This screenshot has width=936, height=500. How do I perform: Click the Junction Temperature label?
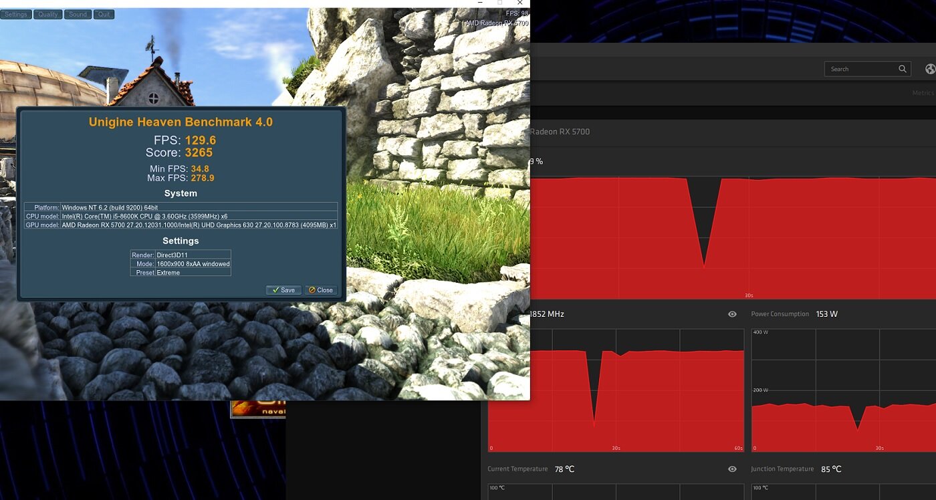click(782, 469)
